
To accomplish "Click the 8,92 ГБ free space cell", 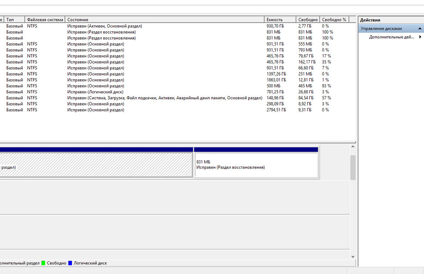I will point(305,104).
